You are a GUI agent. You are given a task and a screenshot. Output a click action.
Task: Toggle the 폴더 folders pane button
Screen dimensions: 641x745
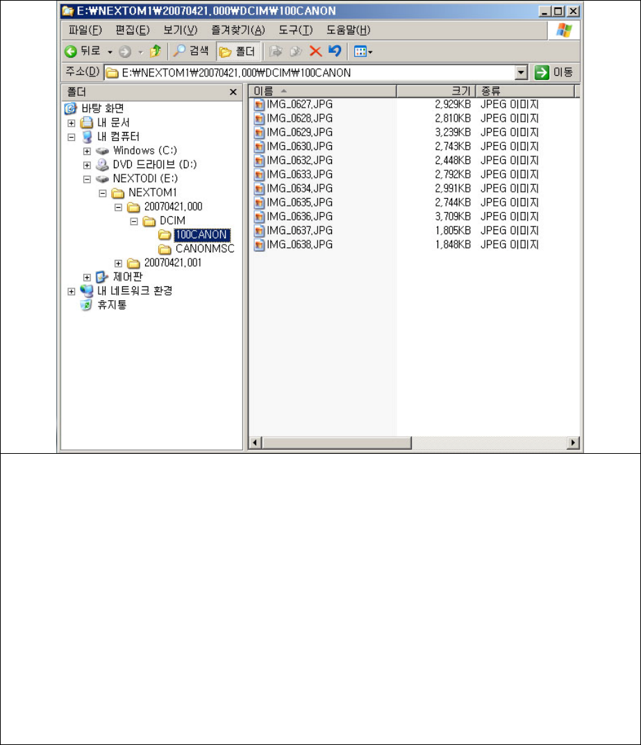(x=238, y=51)
